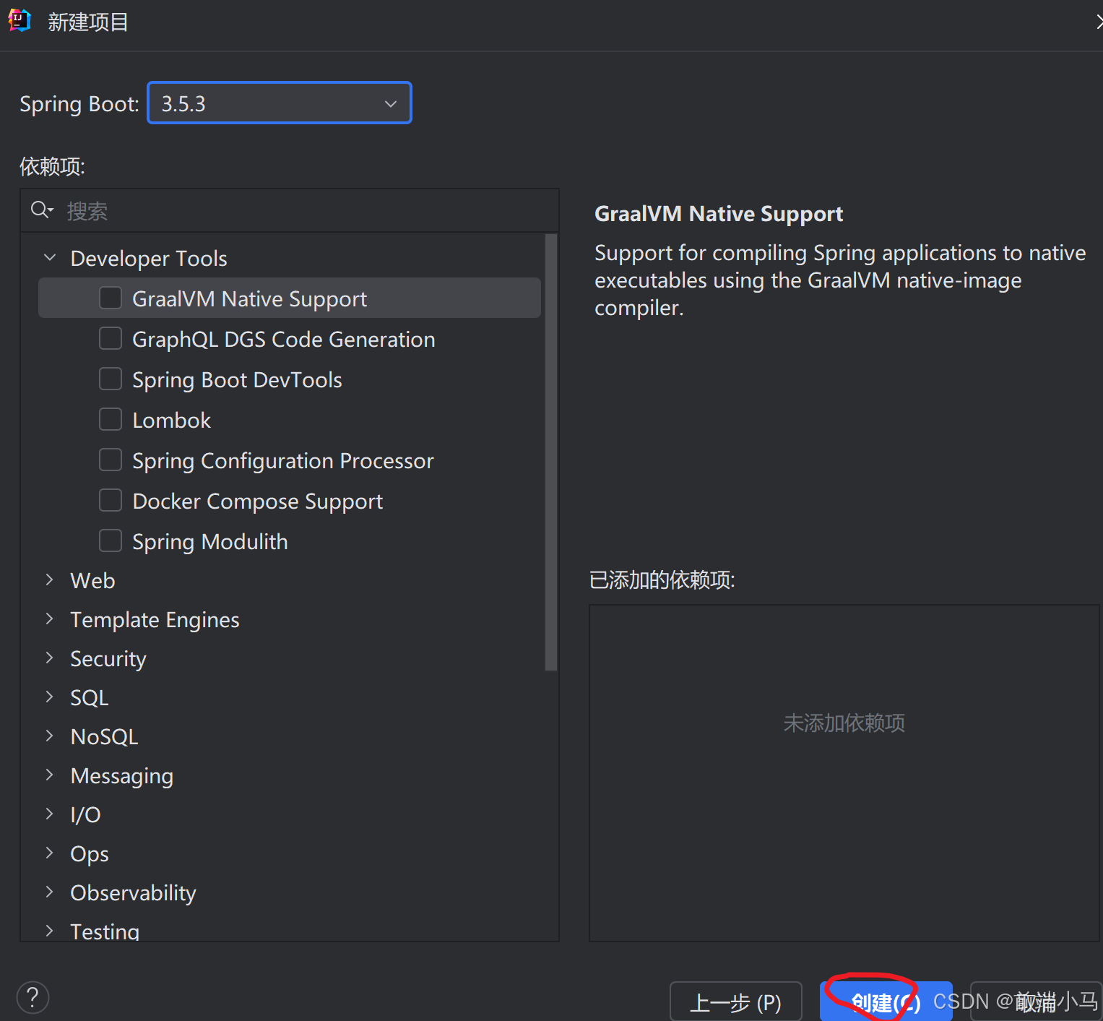Close the 新建项目 dialog
The image size is (1103, 1021).
(1098, 22)
